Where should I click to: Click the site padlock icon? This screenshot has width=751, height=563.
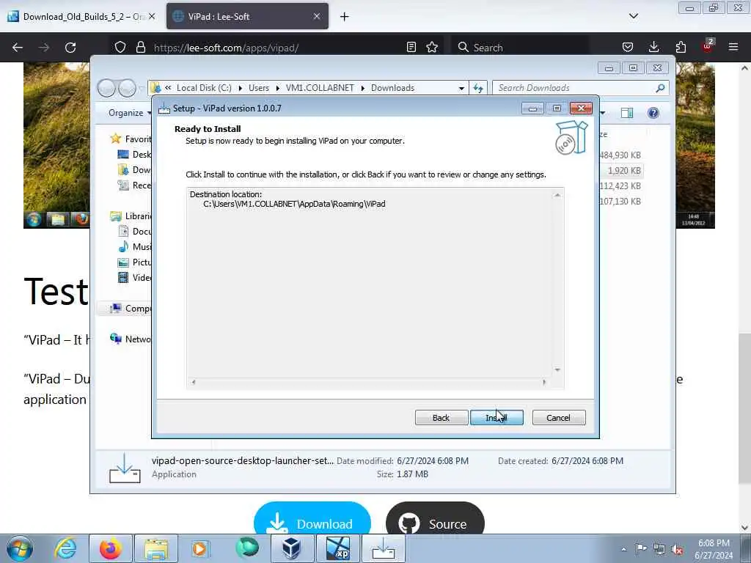(x=140, y=48)
